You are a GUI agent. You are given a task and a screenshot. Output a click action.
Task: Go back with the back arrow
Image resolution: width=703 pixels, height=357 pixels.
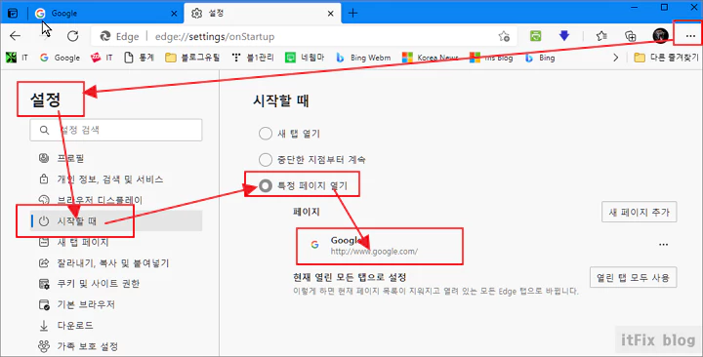coord(16,36)
